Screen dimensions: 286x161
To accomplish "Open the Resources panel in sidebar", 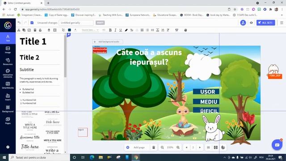I will (8, 62).
